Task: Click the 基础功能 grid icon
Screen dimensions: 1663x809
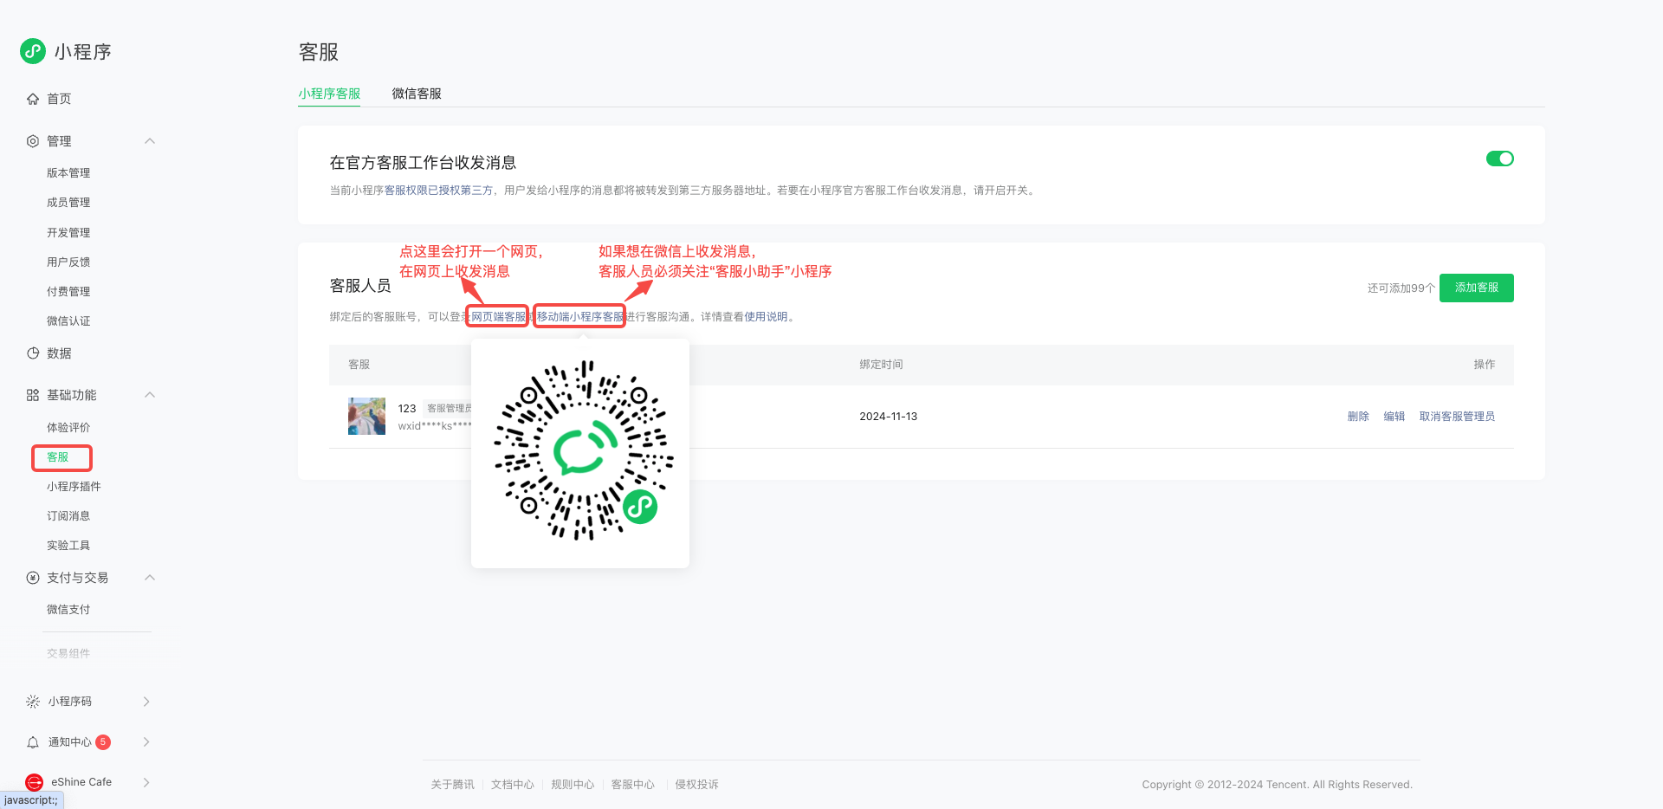Action: click(x=33, y=395)
